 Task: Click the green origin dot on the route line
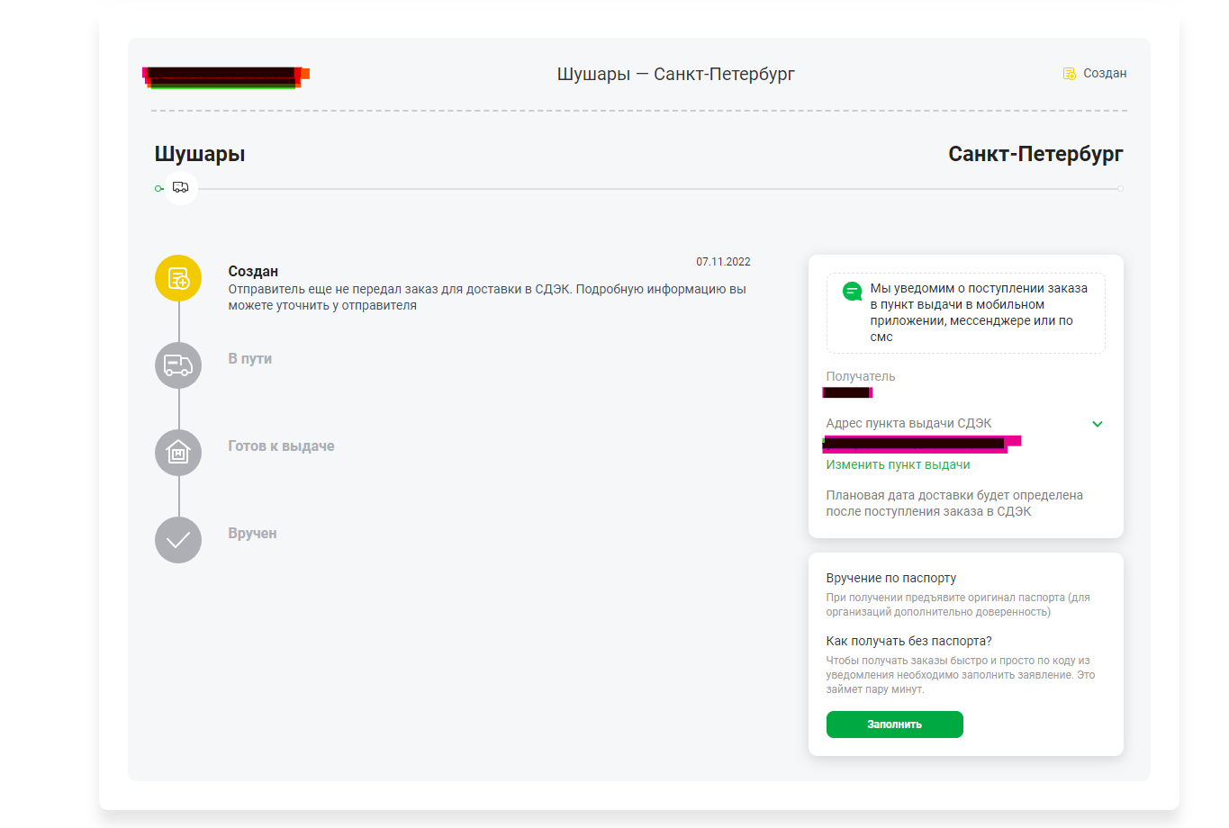click(x=159, y=189)
